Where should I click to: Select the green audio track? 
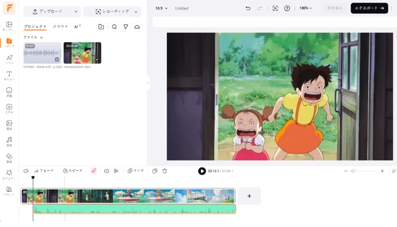[135, 209]
